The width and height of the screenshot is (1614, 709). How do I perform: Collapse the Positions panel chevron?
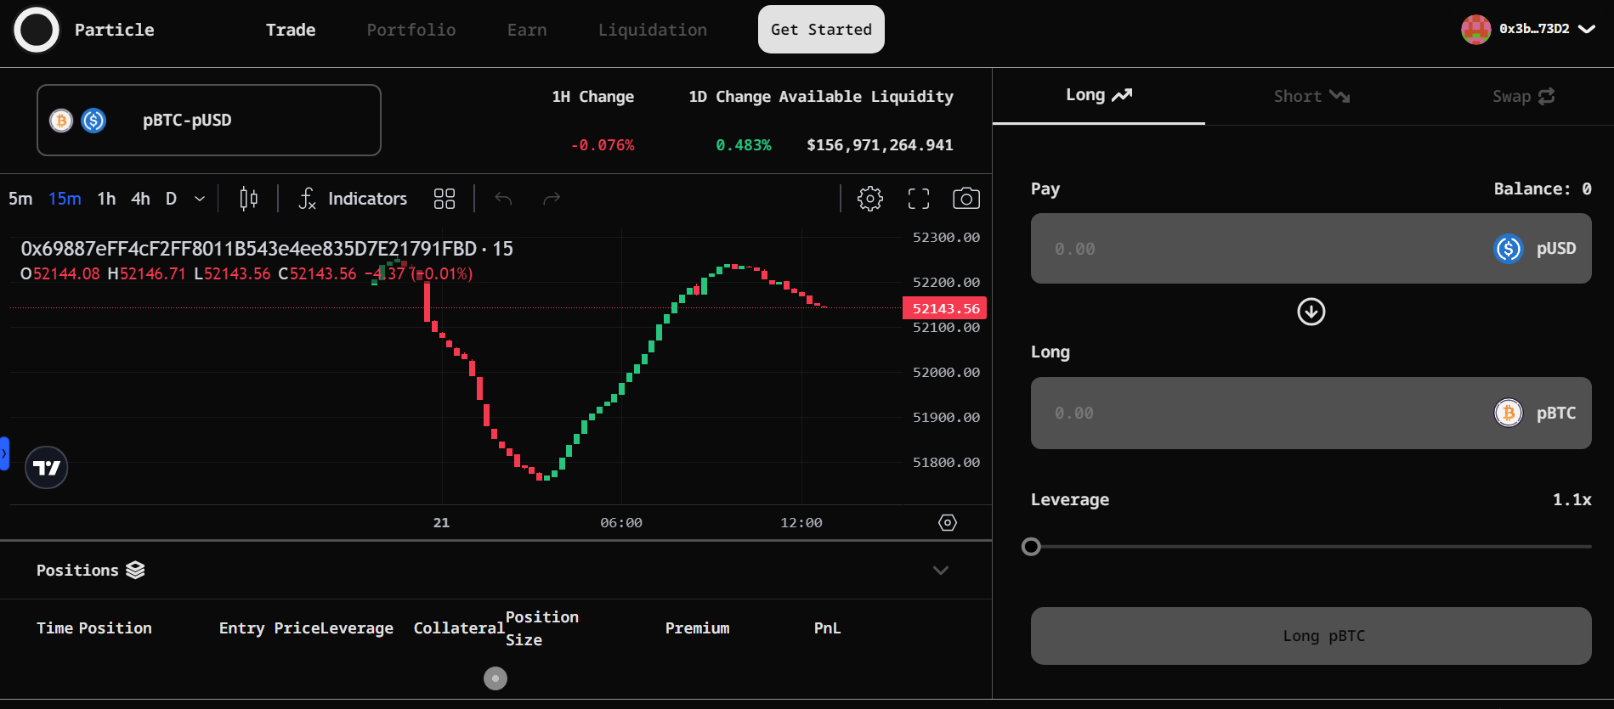940,571
